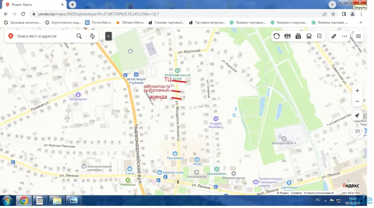Click the 'Яндекс' logo on the map
This screenshot has width=374, height=208.
[351, 186]
